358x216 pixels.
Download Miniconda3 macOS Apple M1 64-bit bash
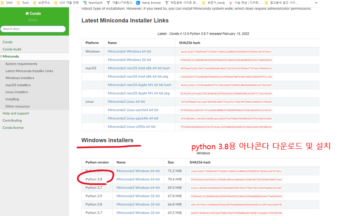139,85
